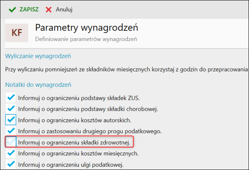
Task: Toggle the 'ograniczeniu kosztów miesięcznych' checkbox
Action: [11, 153]
